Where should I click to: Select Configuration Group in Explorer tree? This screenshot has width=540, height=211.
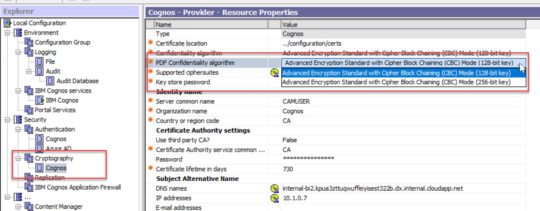coord(62,42)
